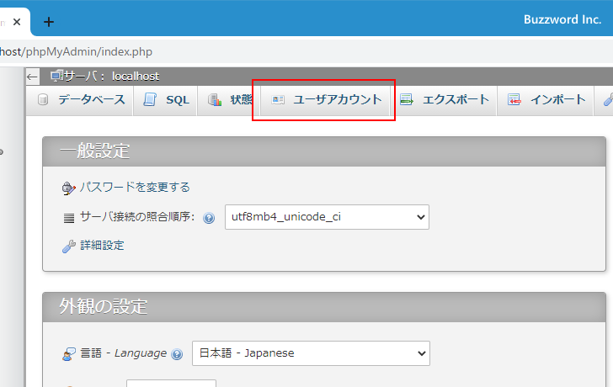
Task: Open the 状態 tab
Action: coord(229,100)
